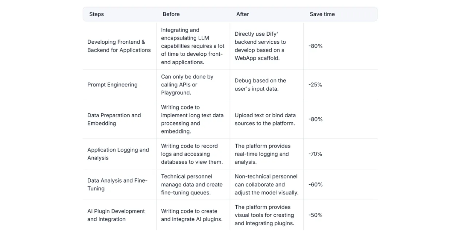Viewport: 450px width, 240px height.
Task: Click 'Can only be done by calling APIs' text
Action: click(x=187, y=85)
